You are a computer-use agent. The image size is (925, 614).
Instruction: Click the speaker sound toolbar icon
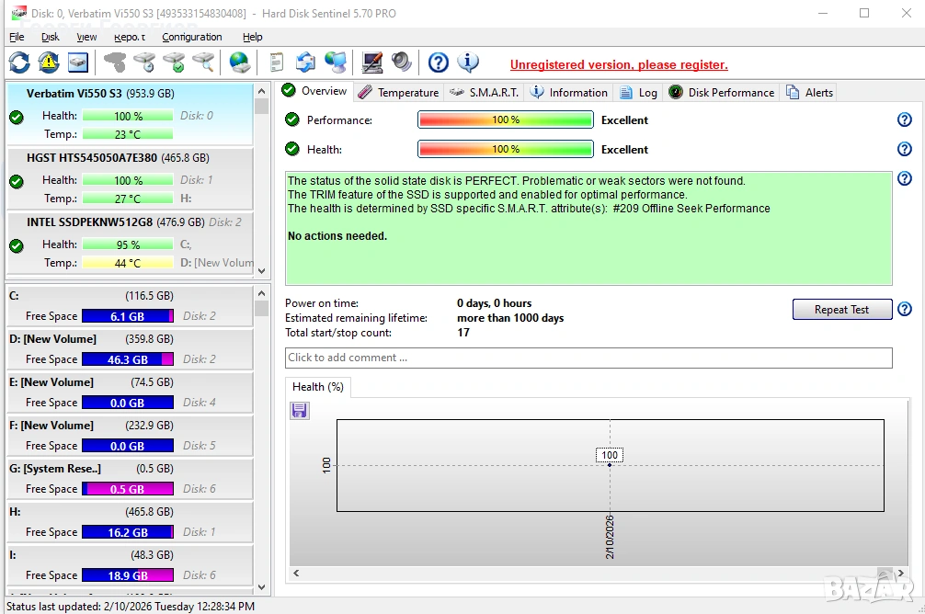[402, 63]
